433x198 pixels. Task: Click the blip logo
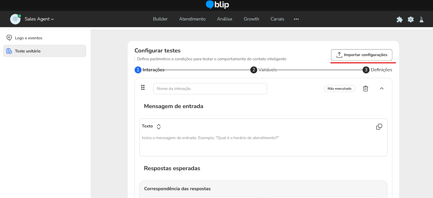[217, 5]
